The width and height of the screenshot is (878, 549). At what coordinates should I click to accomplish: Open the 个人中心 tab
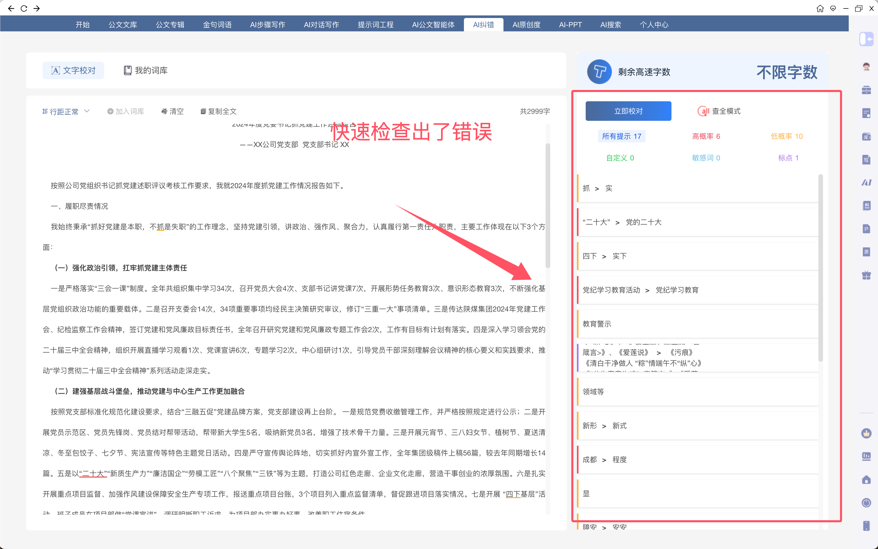654,25
